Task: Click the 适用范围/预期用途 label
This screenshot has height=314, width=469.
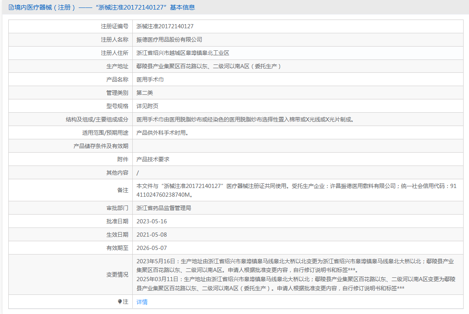Action: click(x=105, y=133)
